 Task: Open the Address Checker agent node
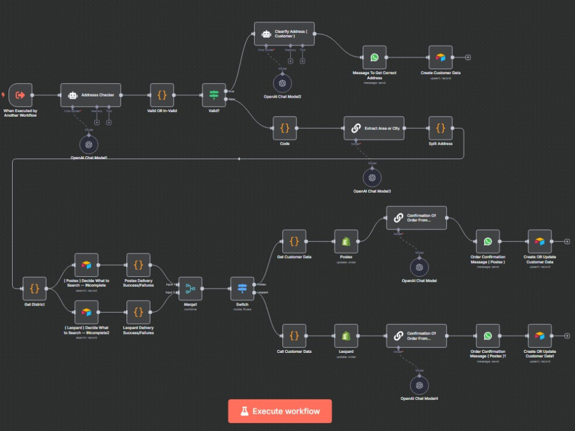pyautogui.click(x=91, y=95)
